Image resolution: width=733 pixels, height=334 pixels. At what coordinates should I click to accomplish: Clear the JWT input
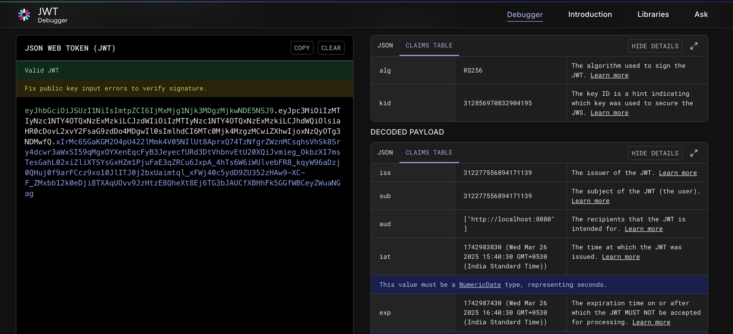(331, 48)
